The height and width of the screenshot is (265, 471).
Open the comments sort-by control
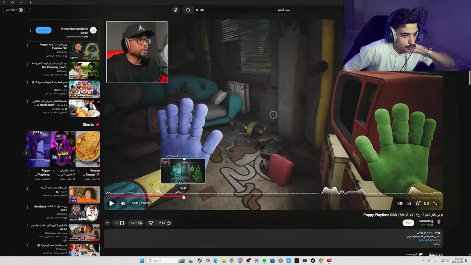[x=414, y=254]
